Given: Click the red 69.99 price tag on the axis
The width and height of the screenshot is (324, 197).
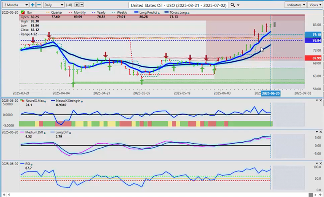Looking at the screenshot, I should coord(314,58).
